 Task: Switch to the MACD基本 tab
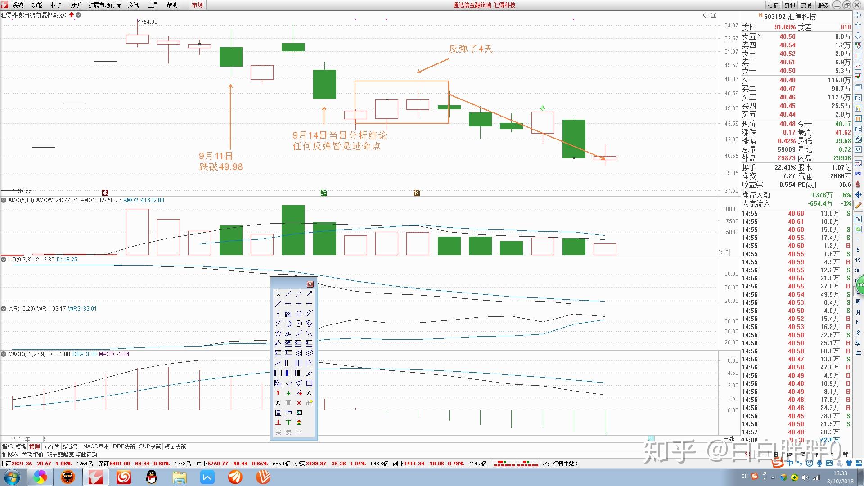tap(96, 446)
